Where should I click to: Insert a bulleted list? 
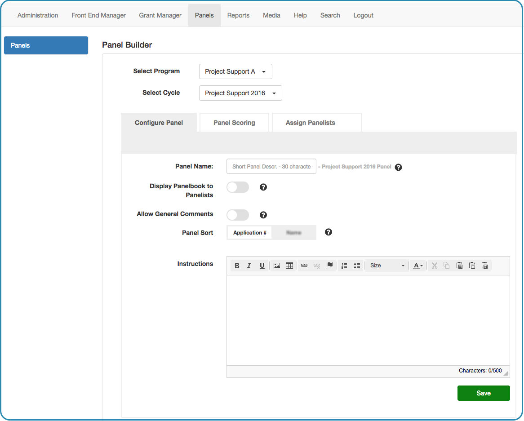357,266
